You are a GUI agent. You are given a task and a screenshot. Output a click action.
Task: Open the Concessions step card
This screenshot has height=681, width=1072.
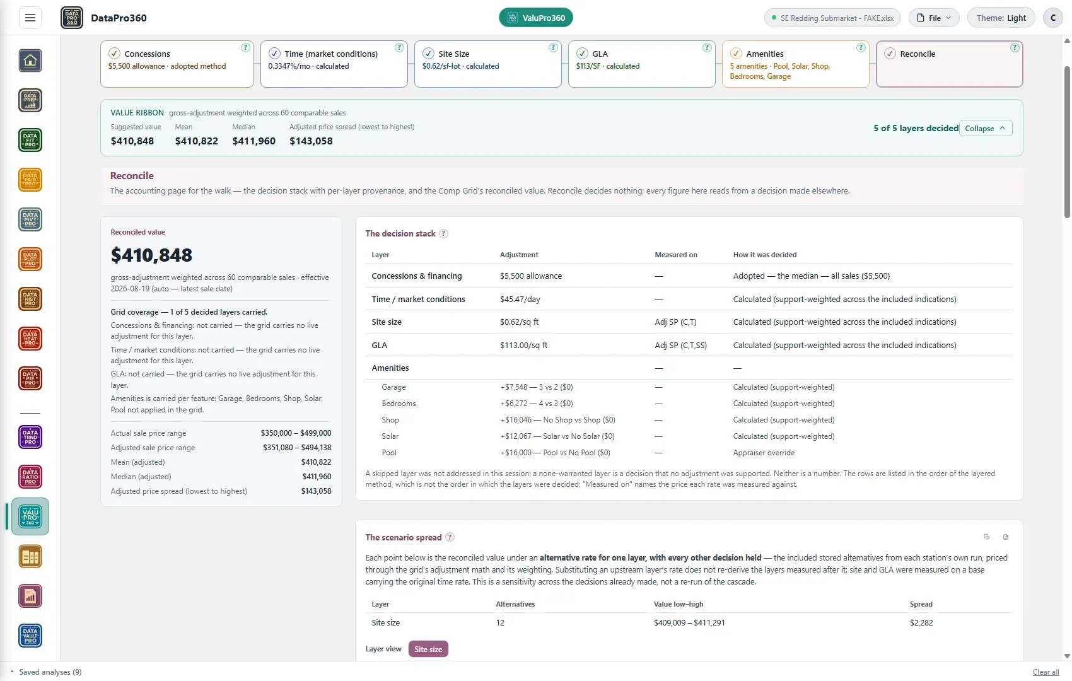tap(177, 64)
